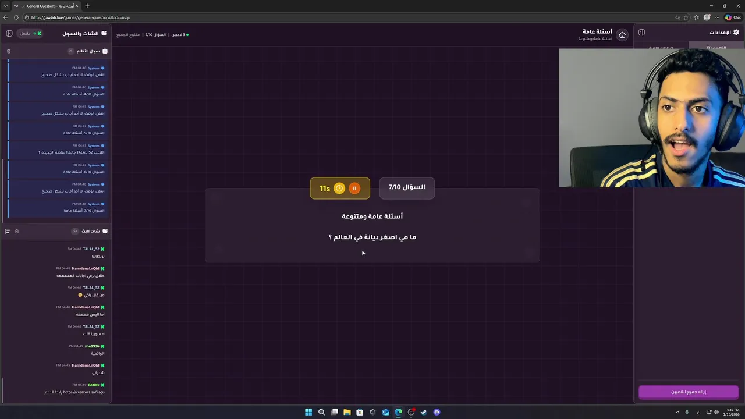745x419 pixels.
Task: Open a new browser tab
Action: click(x=87, y=6)
